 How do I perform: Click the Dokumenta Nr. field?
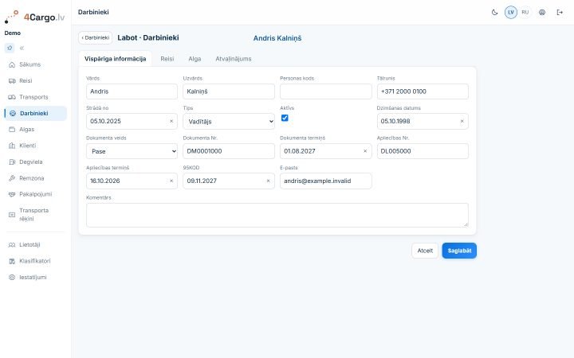coord(229,151)
